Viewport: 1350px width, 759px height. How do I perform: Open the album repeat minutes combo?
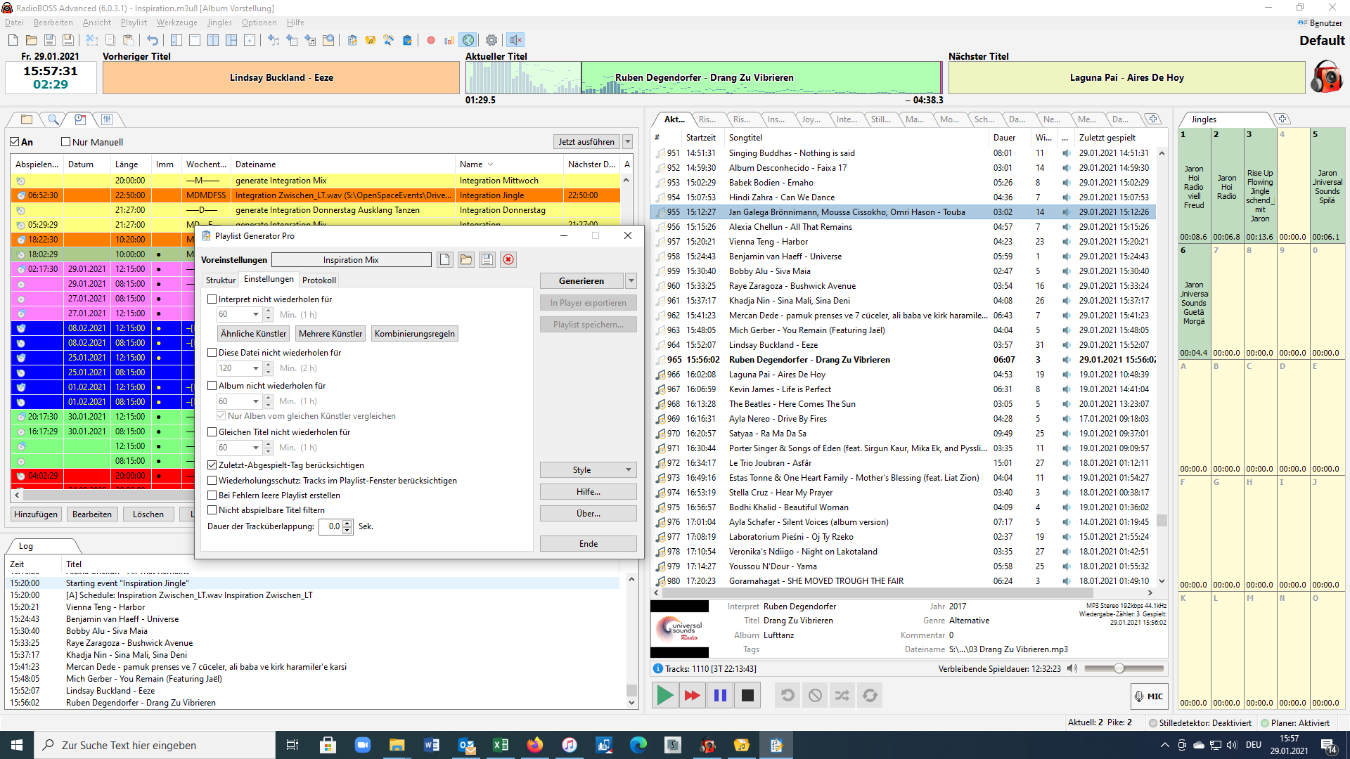point(256,401)
